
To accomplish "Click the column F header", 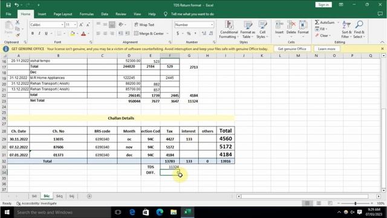I will tap(169, 56).
